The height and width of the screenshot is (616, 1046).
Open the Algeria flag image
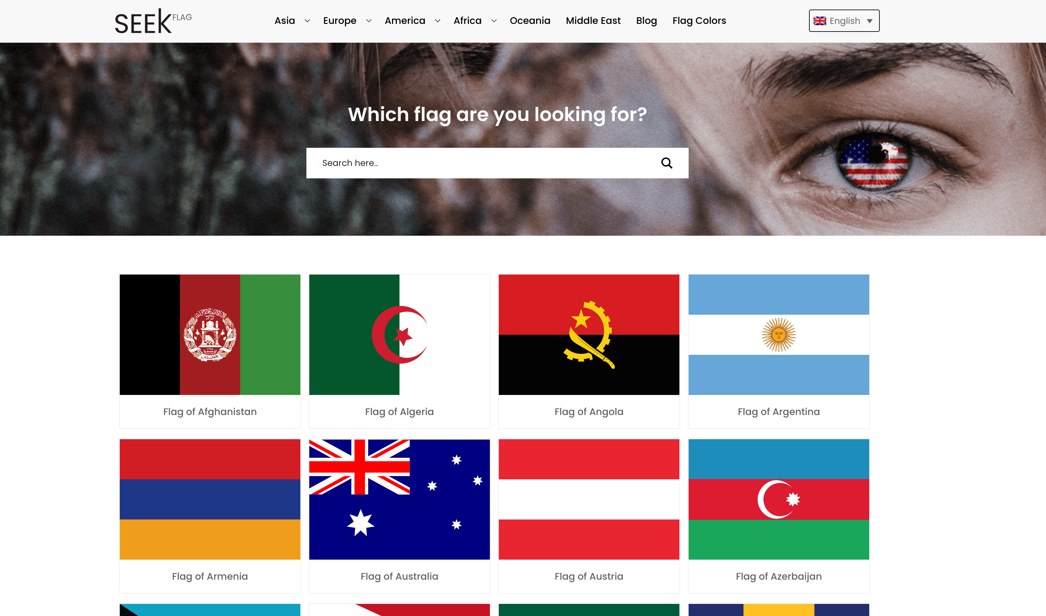point(399,334)
